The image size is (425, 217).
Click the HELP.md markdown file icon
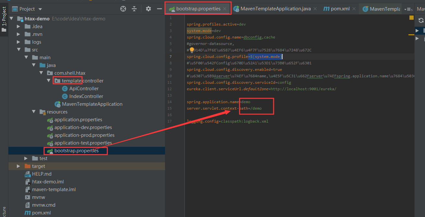click(x=28, y=174)
